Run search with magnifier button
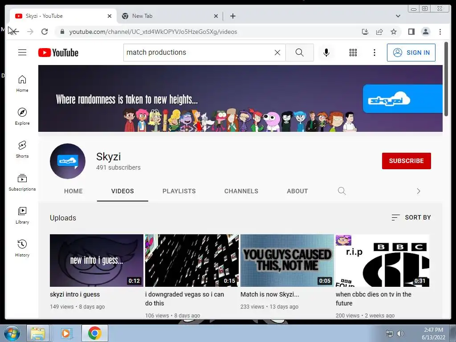Image resolution: width=456 pixels, height=342 pixels. [300, 53]
